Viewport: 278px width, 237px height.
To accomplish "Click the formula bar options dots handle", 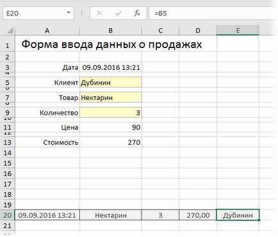I will [x=82, y=13].
